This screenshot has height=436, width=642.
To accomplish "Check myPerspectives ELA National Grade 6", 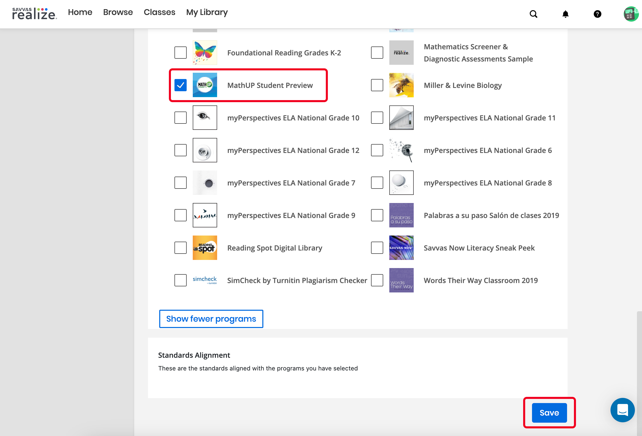I will point(377,150).
